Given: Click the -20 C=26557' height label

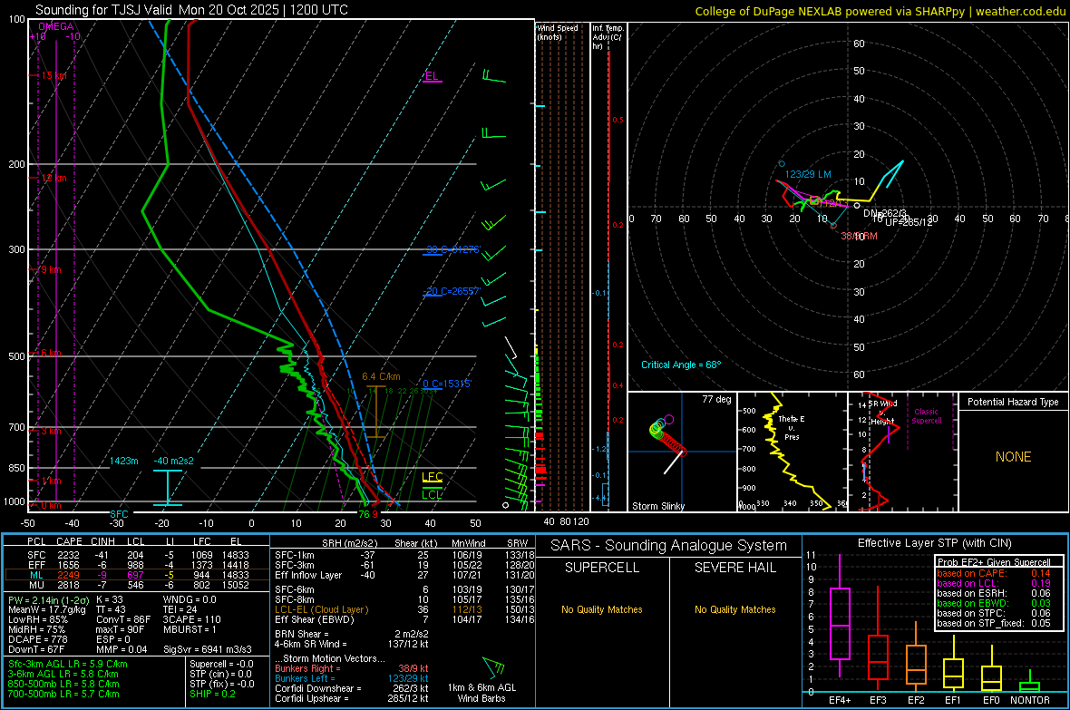Looking at the screenshot, I should 452,291.
